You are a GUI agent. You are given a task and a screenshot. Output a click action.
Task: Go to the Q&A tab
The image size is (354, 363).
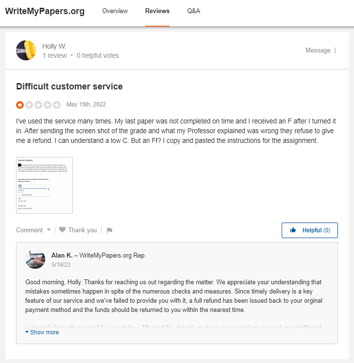pyautogui.click(x=193, y=11)
